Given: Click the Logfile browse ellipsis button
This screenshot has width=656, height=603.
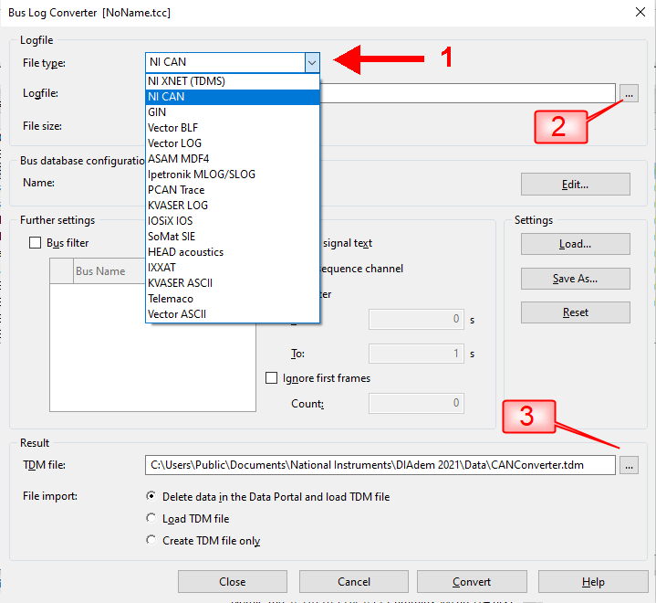Looking at the screenshot, I should (629, 93).
